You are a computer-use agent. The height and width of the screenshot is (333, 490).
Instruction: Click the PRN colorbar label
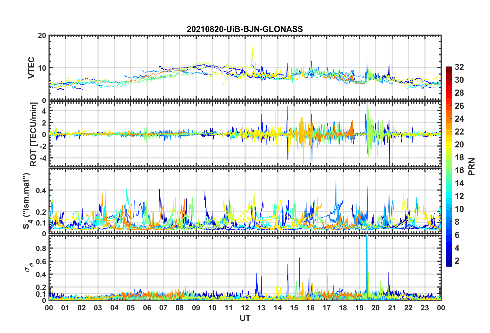[x=471, y=166]
